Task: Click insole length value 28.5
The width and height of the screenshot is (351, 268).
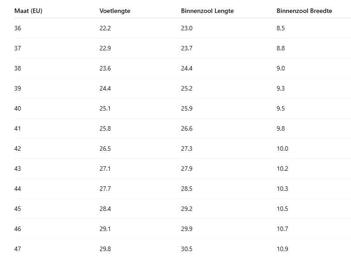Action: tap(187, 189)
